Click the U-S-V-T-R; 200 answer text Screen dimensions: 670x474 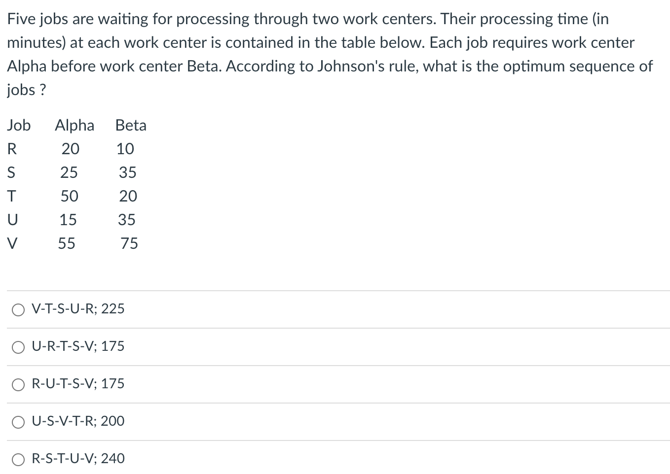click(x=77, y=421)
